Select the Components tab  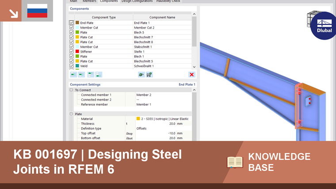(109, 1)
